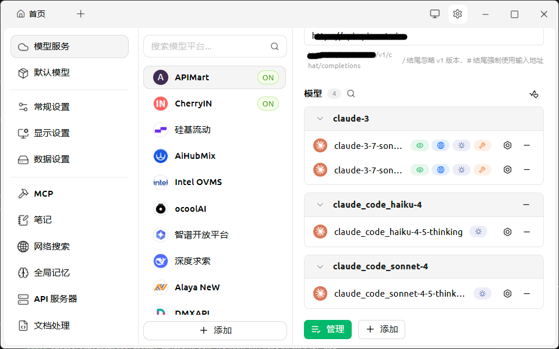Viewport: 559px width, 349px height.
Task: Choose the 硅基流动 provider
Action: [215, 130]
